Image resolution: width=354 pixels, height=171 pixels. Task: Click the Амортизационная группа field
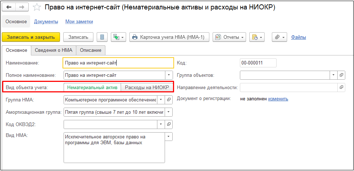(x=115, y=112)
